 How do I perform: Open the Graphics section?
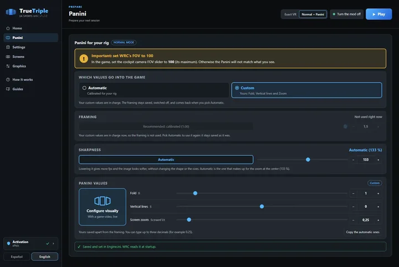[x=30, y=66]
